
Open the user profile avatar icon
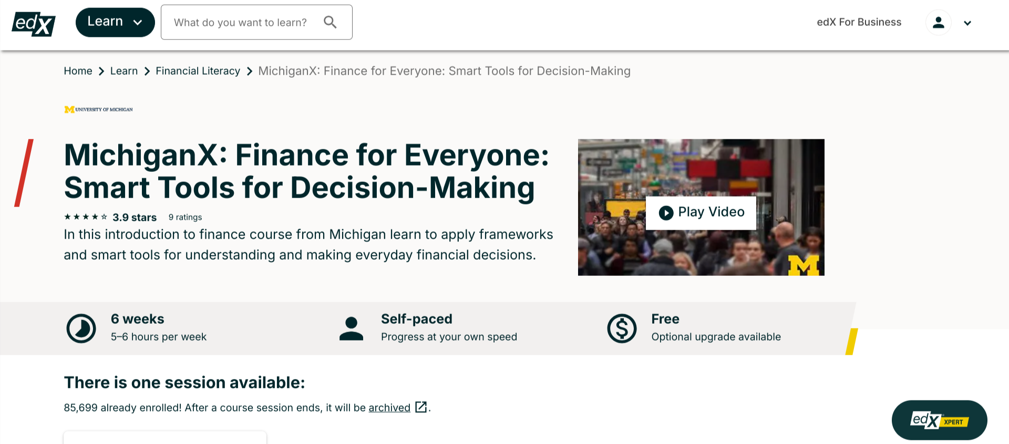click(938, 23)
